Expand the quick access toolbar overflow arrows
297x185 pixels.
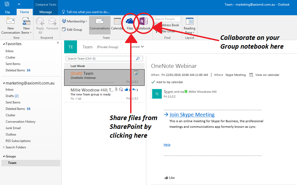click(x=19, y=4)
